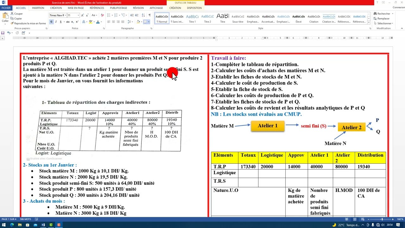Save the document via Quick Access floppy icon

click(x=3, y=33)
